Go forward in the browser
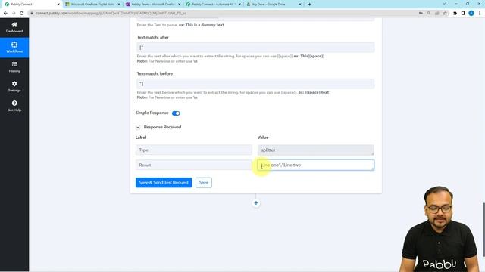 pyautogui.click(x=14, y=13)
